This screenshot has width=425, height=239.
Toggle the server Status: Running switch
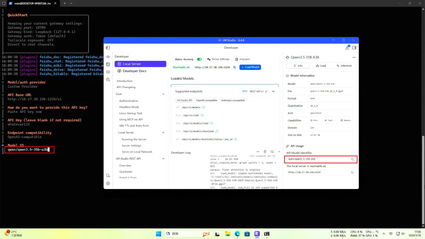click(x=199, y=59)
